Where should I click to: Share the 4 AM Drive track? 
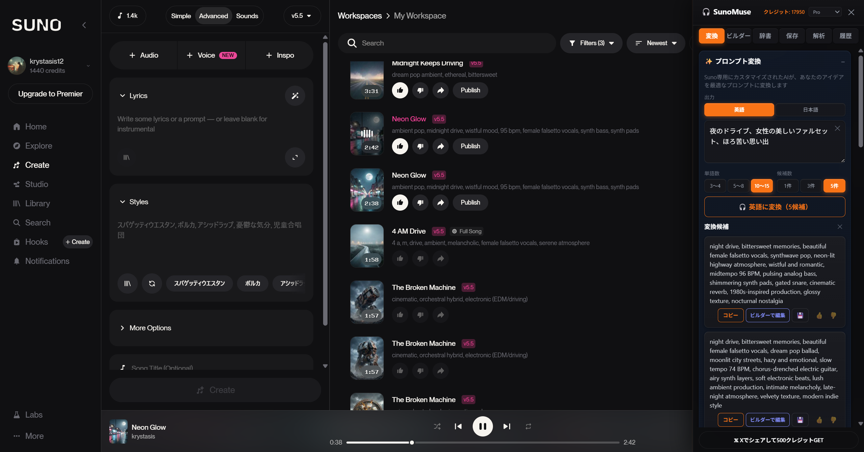click(x=441, y=259)
